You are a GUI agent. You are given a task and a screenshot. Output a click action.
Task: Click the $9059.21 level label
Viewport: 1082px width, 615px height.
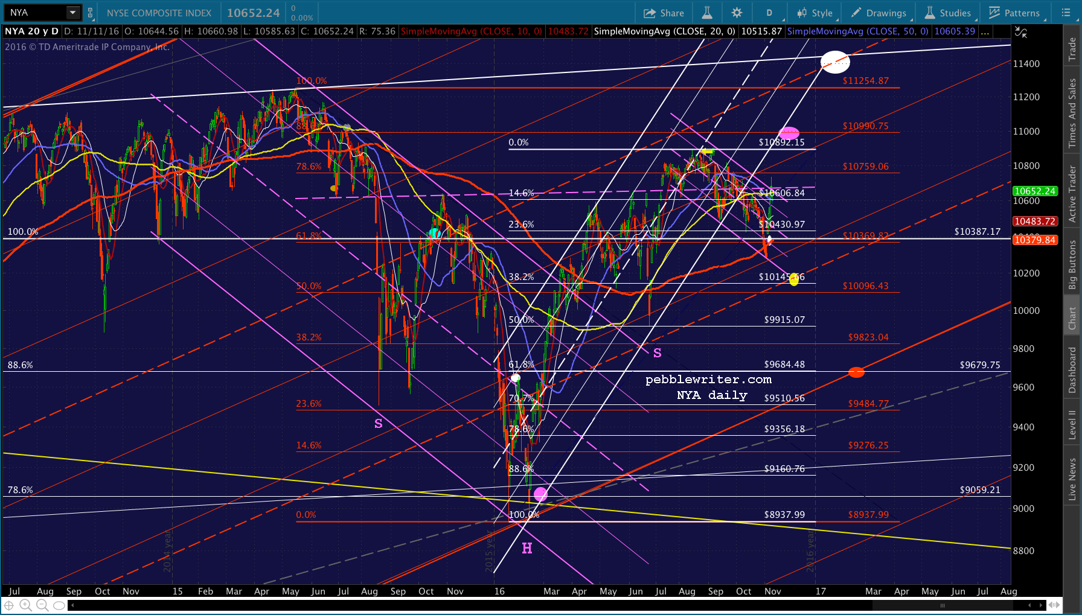coord(980,490)
